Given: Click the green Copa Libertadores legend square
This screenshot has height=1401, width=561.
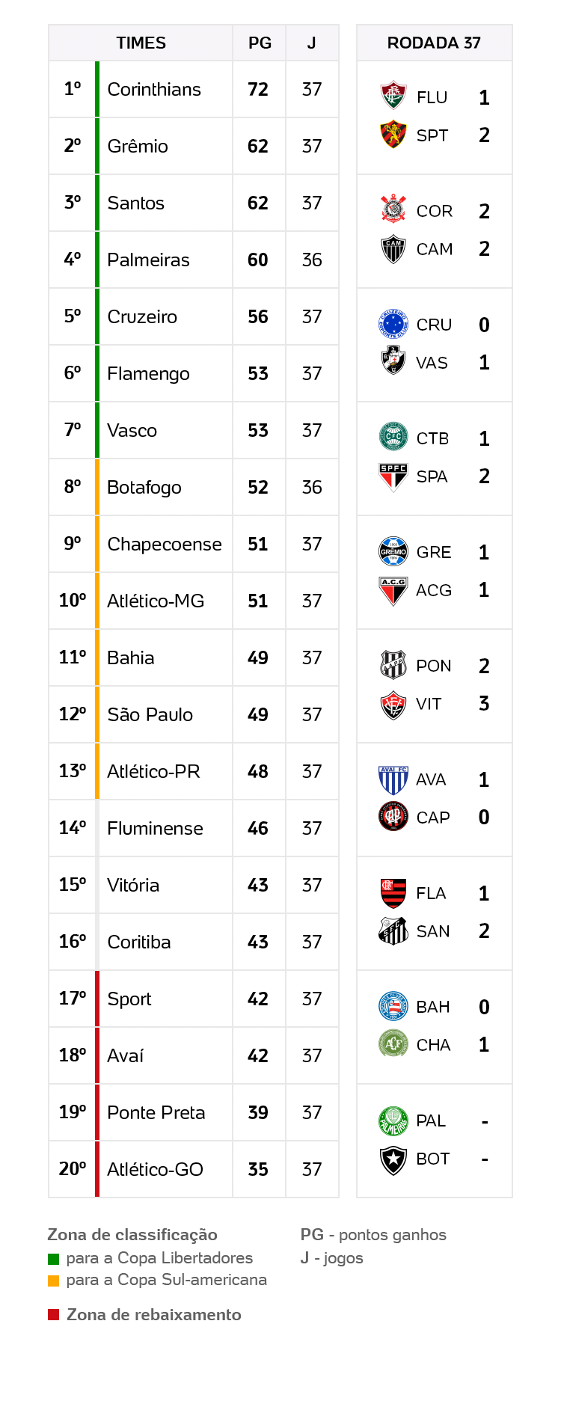Looking at the screenshot, I should [x=53, y=1258].
